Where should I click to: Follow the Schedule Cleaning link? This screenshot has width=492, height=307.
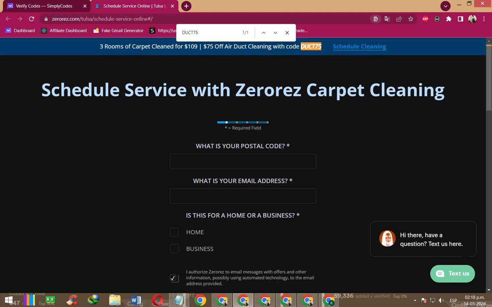coord(359,47)
